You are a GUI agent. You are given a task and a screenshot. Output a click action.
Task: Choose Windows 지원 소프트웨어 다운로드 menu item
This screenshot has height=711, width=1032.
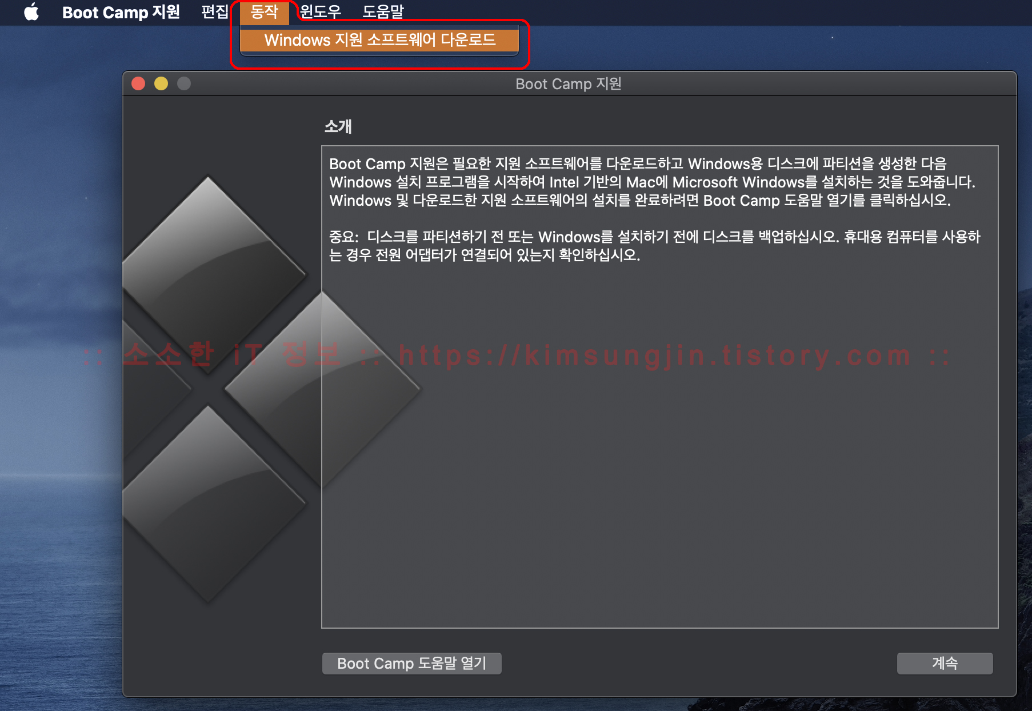click(379, 40)
